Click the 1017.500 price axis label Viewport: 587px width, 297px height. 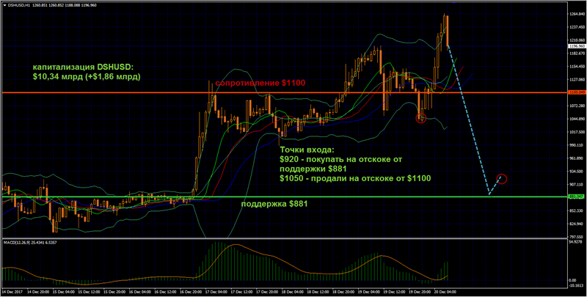[x=577, y=132]
